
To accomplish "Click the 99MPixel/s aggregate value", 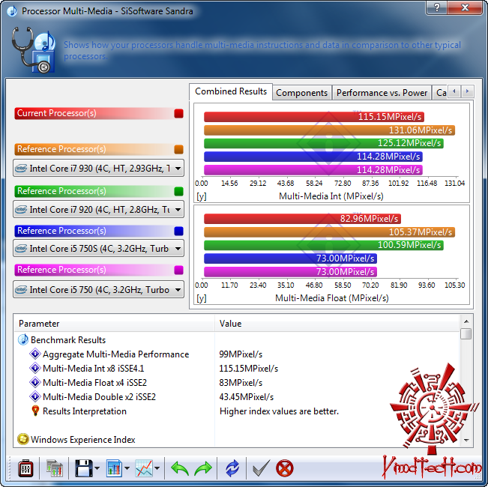I will tap(241, 354).
